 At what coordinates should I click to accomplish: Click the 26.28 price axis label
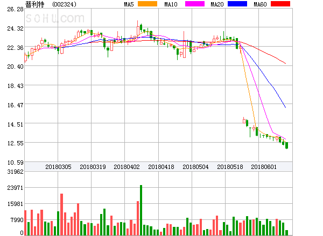[15, 9]
